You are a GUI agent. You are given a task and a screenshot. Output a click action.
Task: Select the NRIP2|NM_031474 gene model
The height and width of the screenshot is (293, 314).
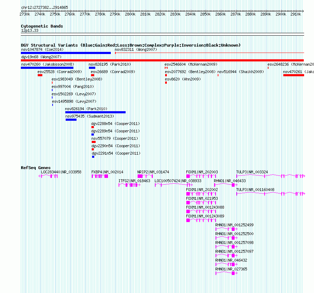click(145, 176)
